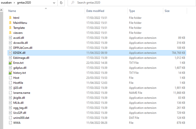Viewport: 196px width, 129px height.
Task: Open the address bar history dropdown
Action: [54, 3]
